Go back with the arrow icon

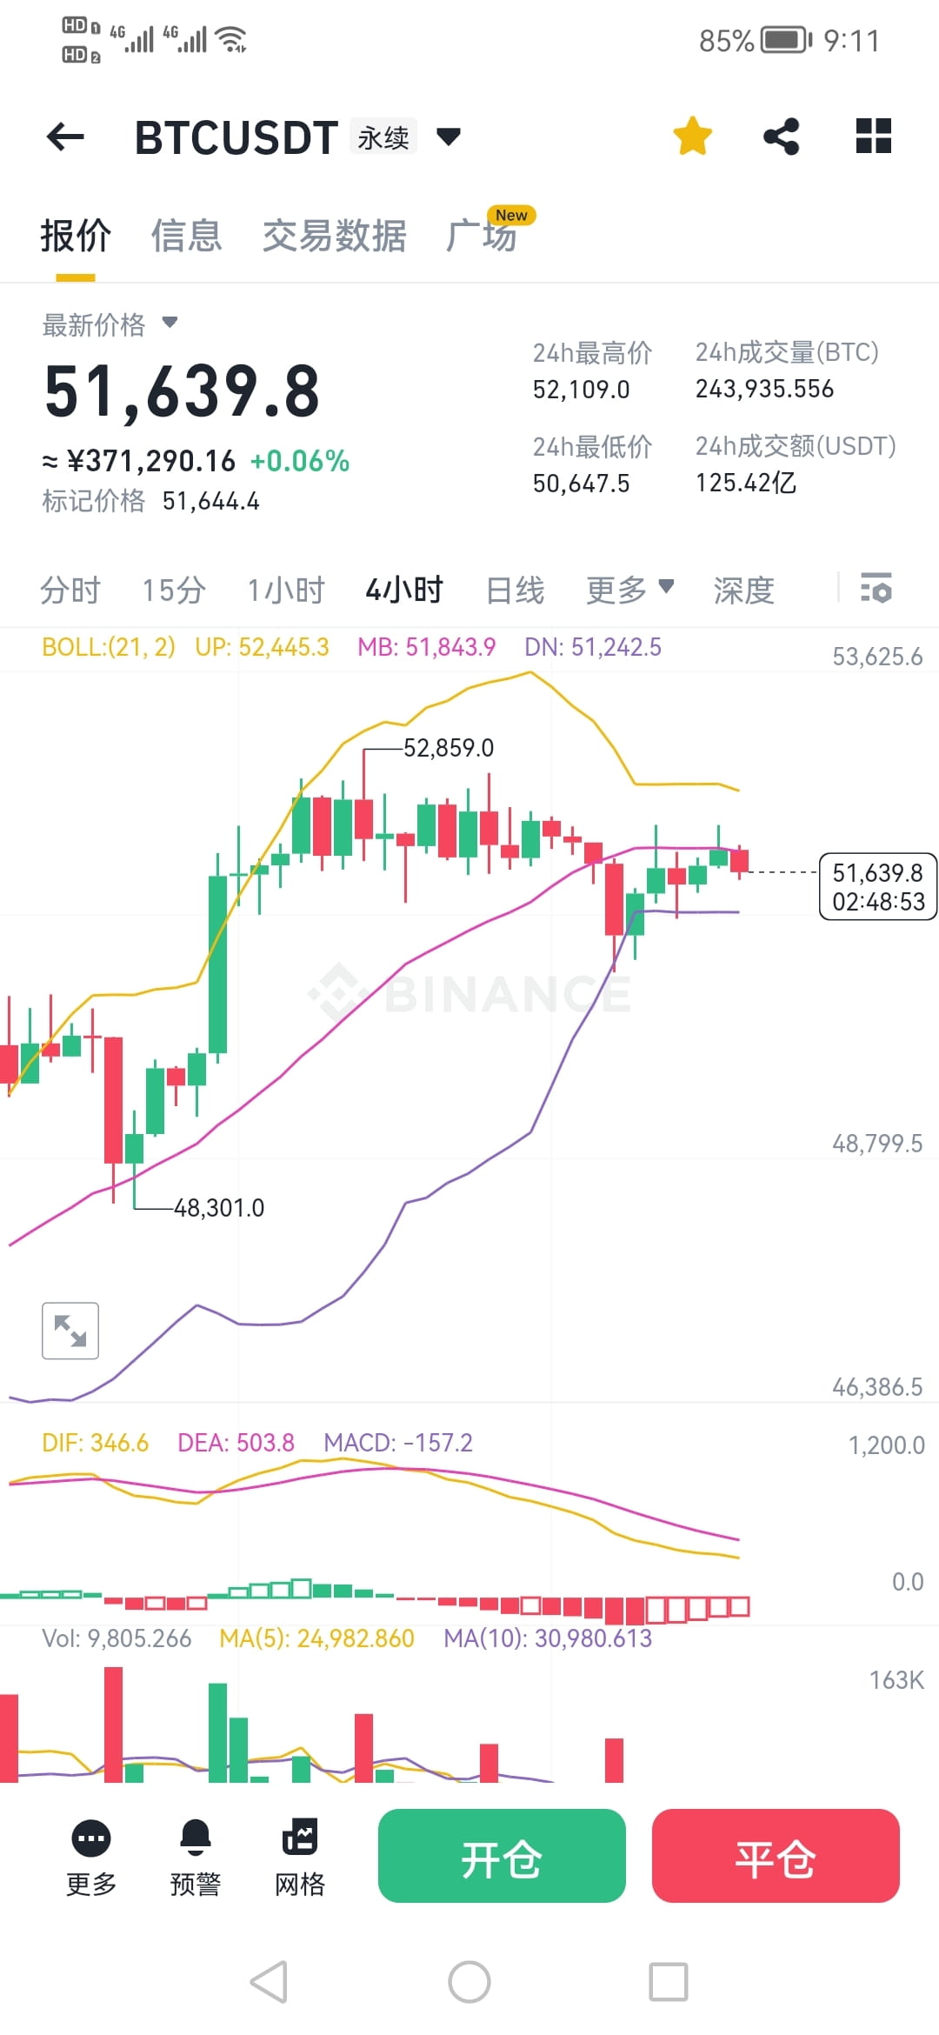coord(65,136)
